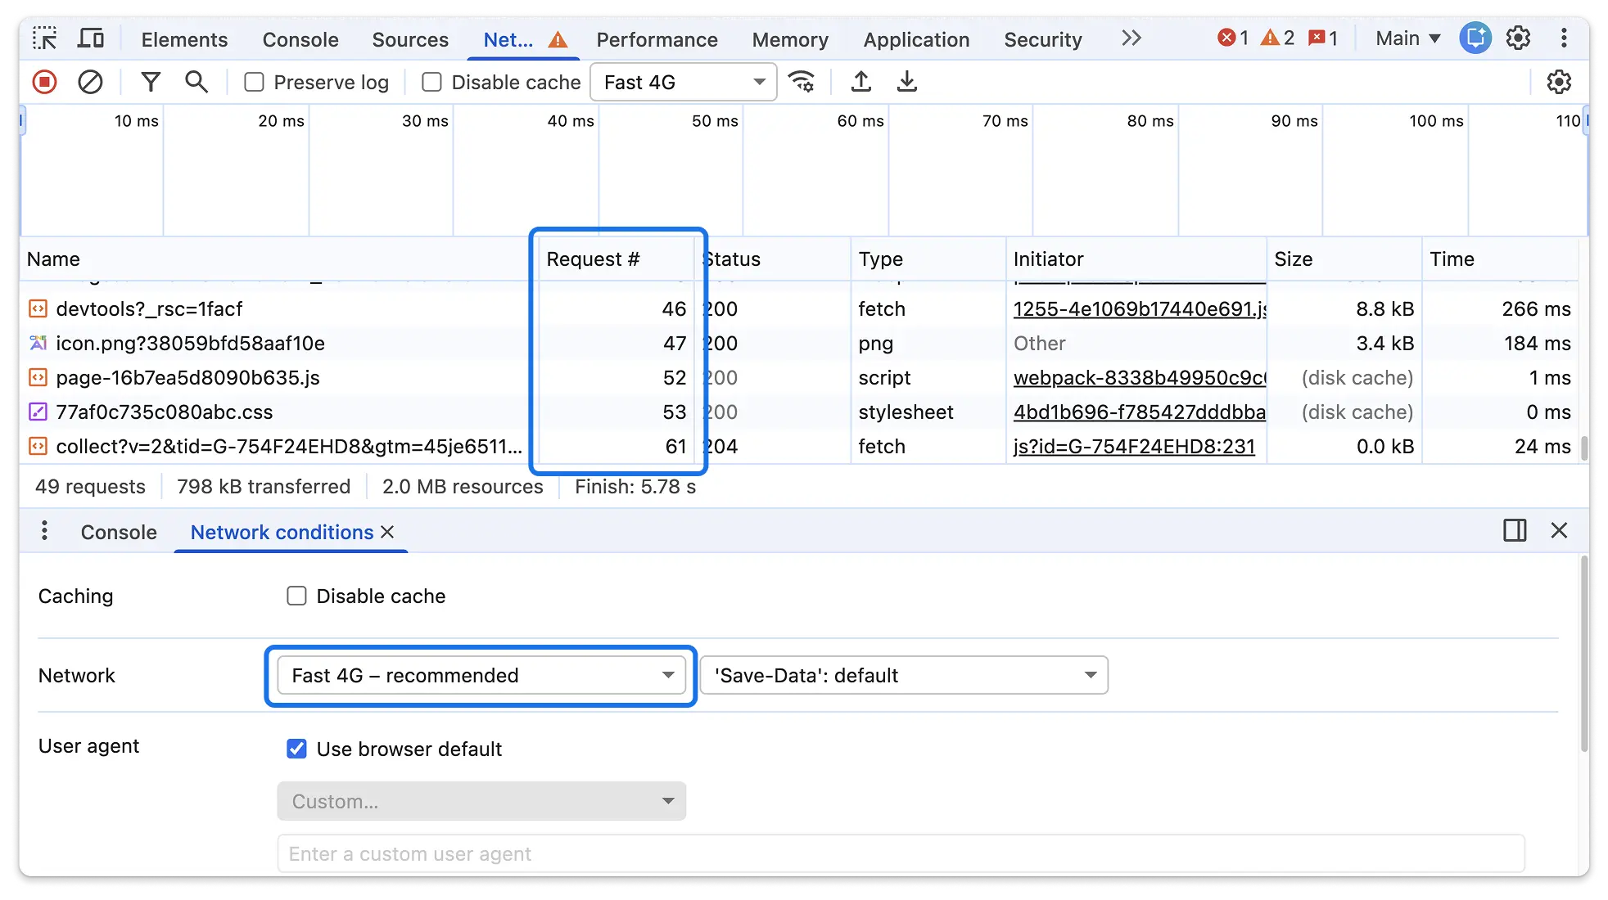Close the bottom drawer panel

1559,530
